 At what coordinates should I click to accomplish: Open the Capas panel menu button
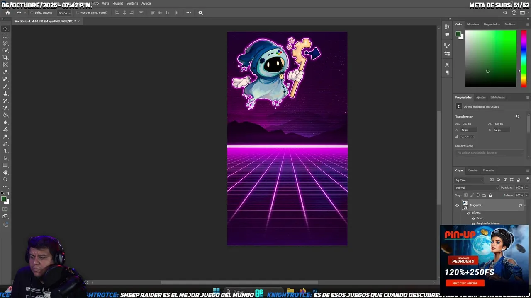pos(528,171)
